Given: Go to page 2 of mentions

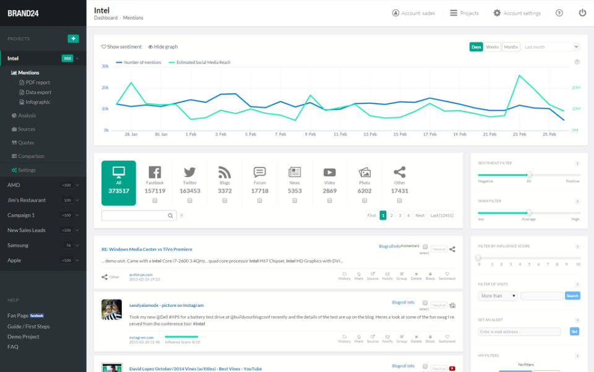Looking at the screenshot, I should [x=392, y=215].
